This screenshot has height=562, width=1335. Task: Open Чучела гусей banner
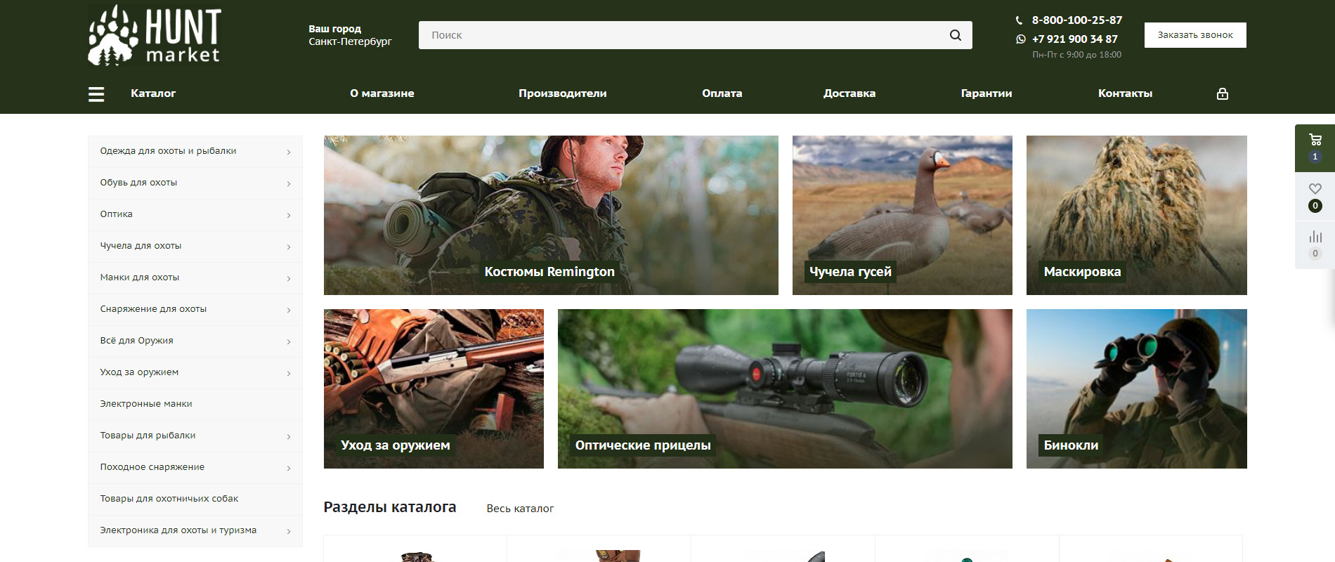[x=902, y=215]
